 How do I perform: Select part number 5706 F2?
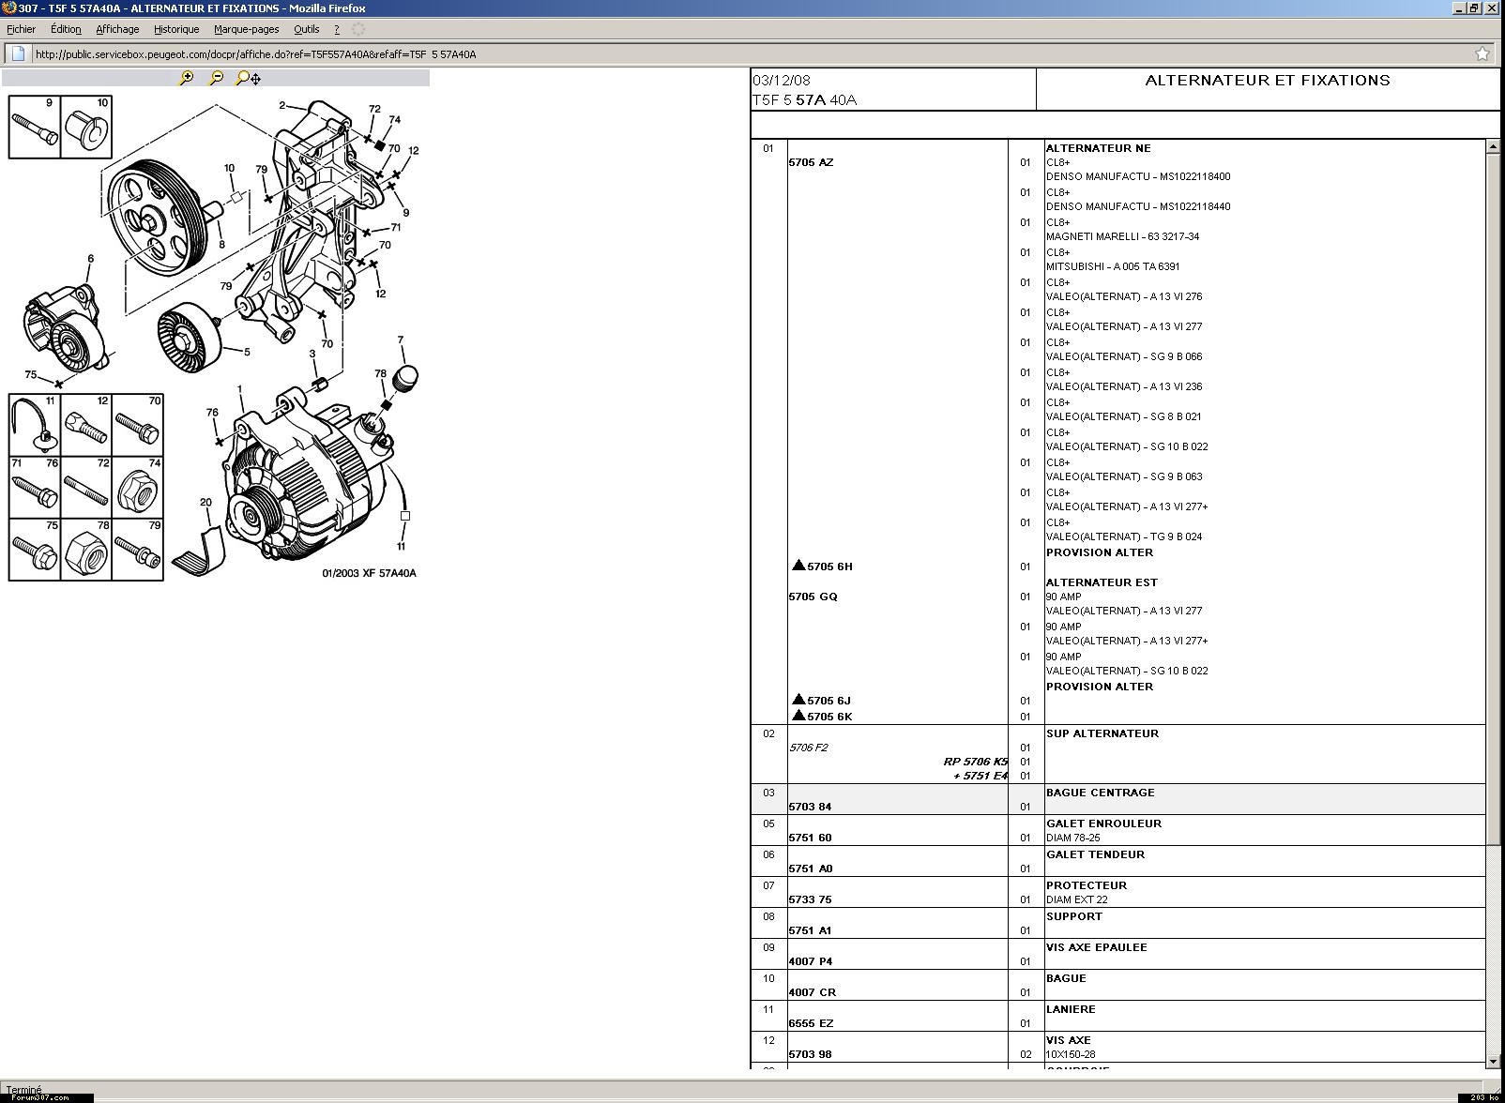point(808,748)
